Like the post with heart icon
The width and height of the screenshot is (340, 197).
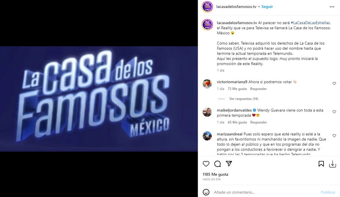pyautogui.click(x=206, y=164)
